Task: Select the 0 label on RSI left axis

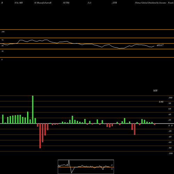Action: tap(2, 60)
